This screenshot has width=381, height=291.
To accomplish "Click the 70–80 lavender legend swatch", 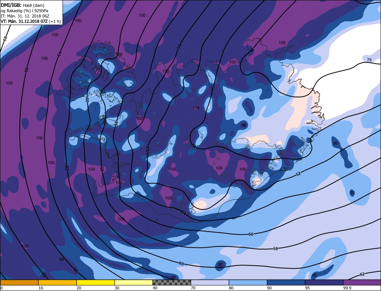I will tap(210, 283).
